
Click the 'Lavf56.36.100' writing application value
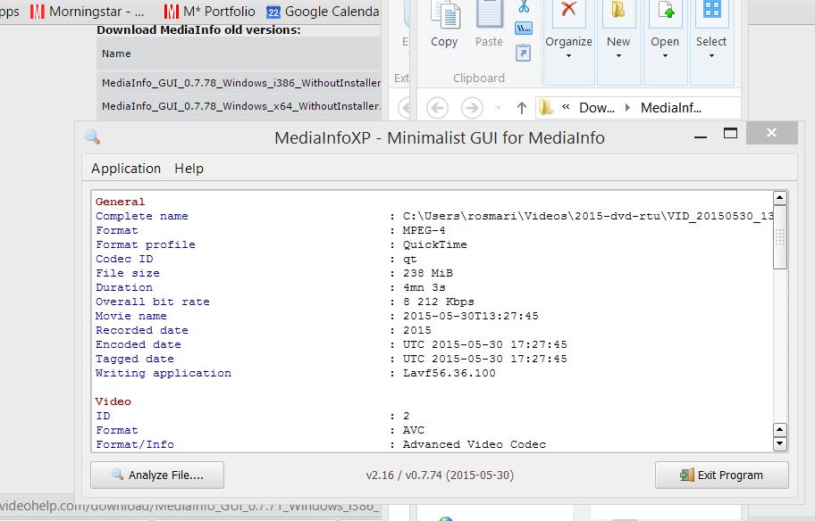pos(450,373)
